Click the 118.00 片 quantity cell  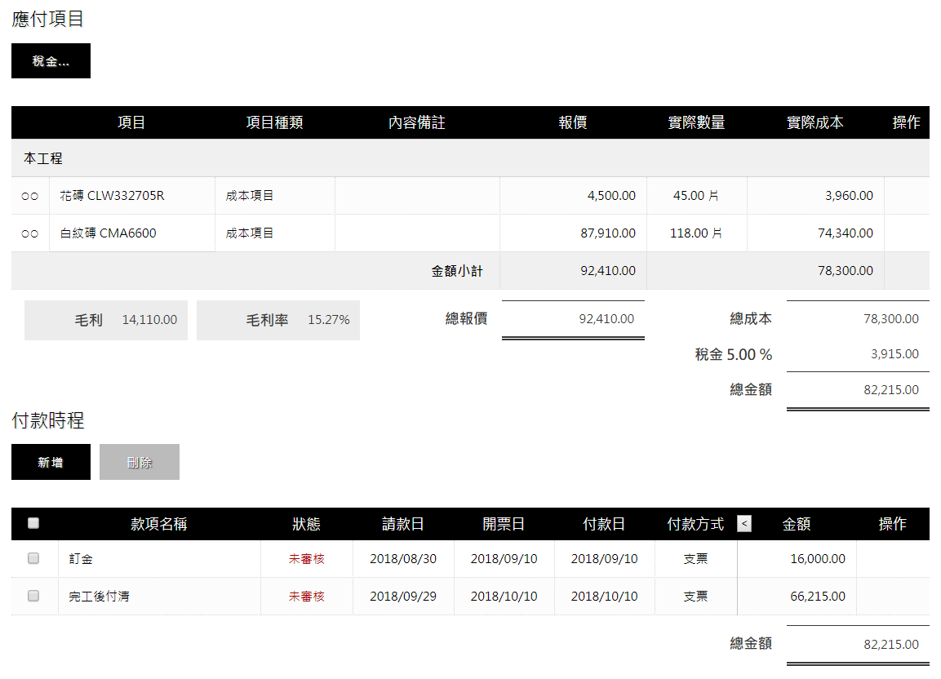(x=695, y=233)
